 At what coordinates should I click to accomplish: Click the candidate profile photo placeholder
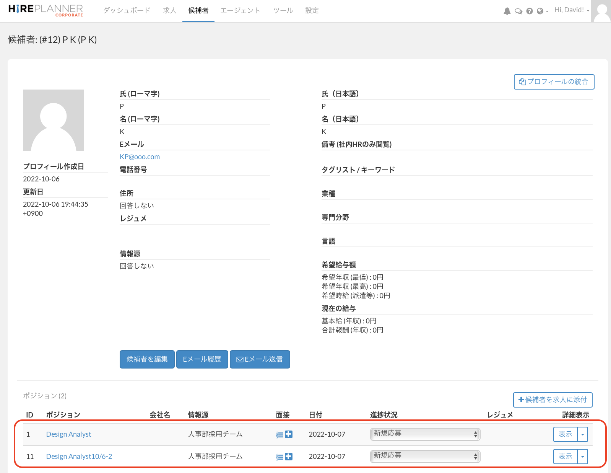[54, 120]
